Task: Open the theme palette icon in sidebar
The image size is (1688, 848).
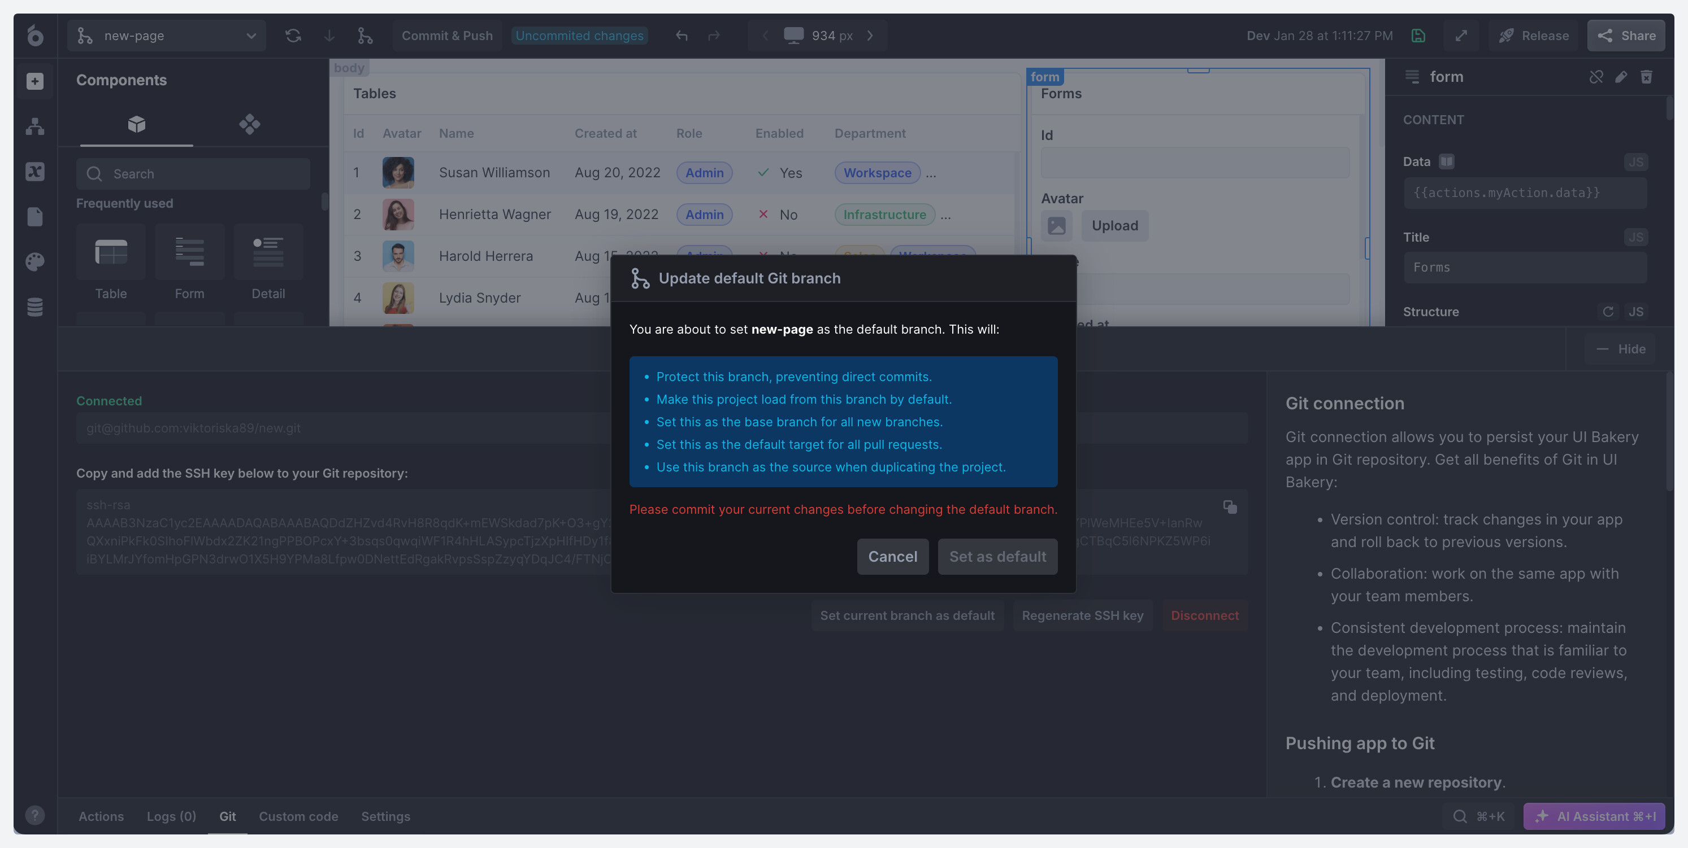Action: pyautogui.click(x=36, y=262)
